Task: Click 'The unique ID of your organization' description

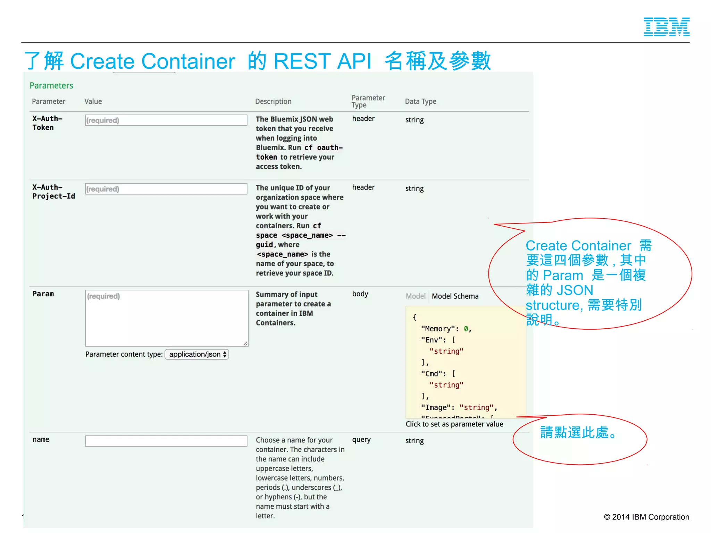Action: [x=301, y=230]
